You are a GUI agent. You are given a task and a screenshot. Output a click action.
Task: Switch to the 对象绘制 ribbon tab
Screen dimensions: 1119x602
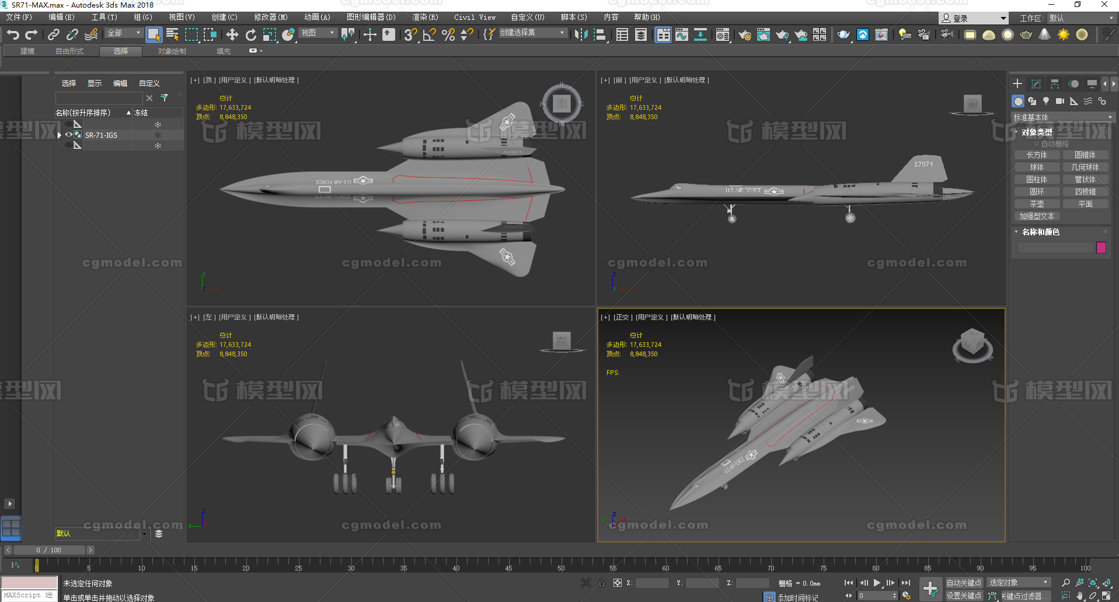(x=172, y=51)
